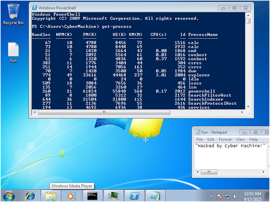Select the fun text file on desktop
270x202 pixels.
point(13,53)
